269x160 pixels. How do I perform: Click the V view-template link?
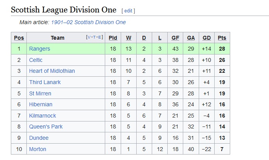89,37
